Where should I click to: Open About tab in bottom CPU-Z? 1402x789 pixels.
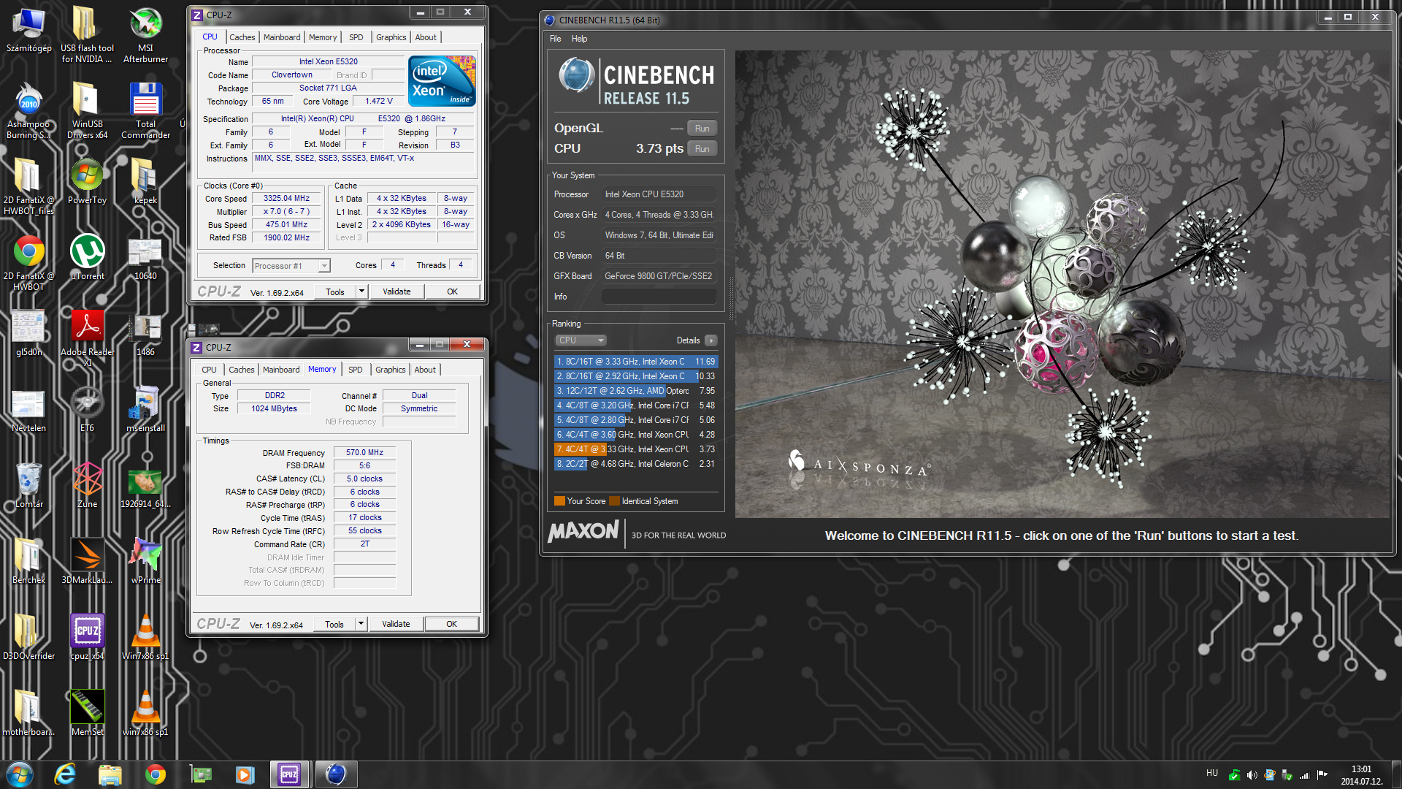coord(425,370)
